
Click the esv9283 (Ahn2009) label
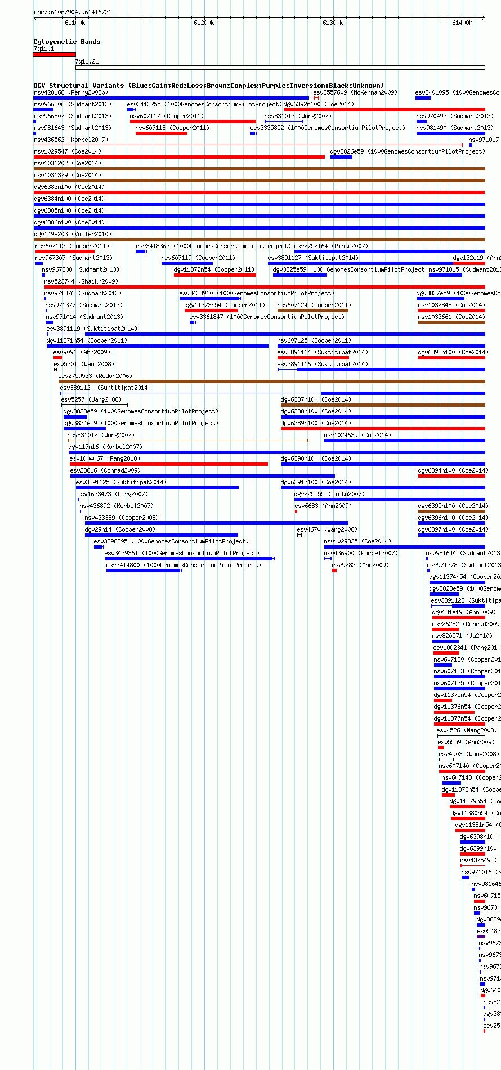pos(360,565)
